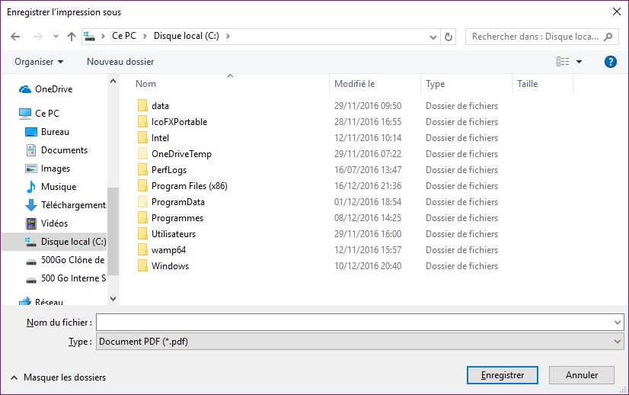This screenshot has height=395, width=629.
Task: Select the Windows folder icon
Action: 142,266
